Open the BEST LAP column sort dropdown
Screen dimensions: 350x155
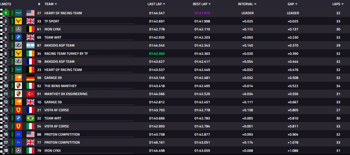(210, 4)
